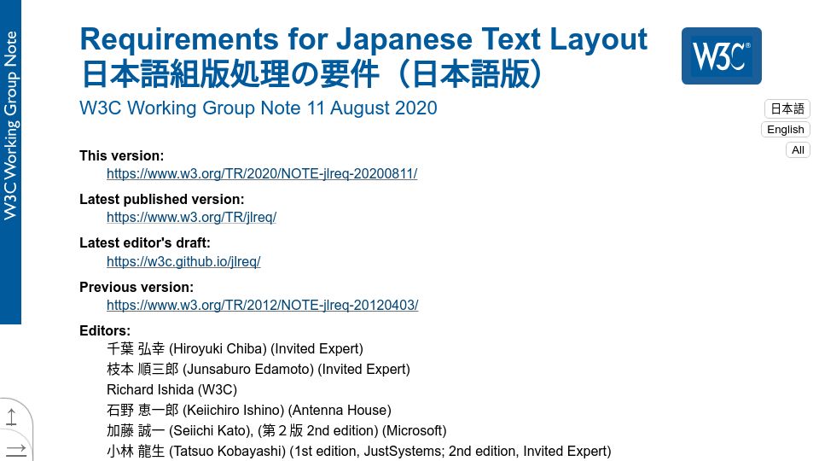Click the W3C logo
Viewport: 819px width, 461px height.
tap(722, 56)
